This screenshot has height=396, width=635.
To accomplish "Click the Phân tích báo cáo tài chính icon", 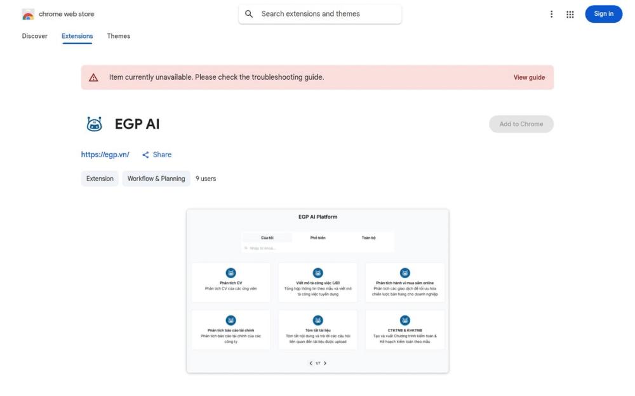I will tap(231, 321).
